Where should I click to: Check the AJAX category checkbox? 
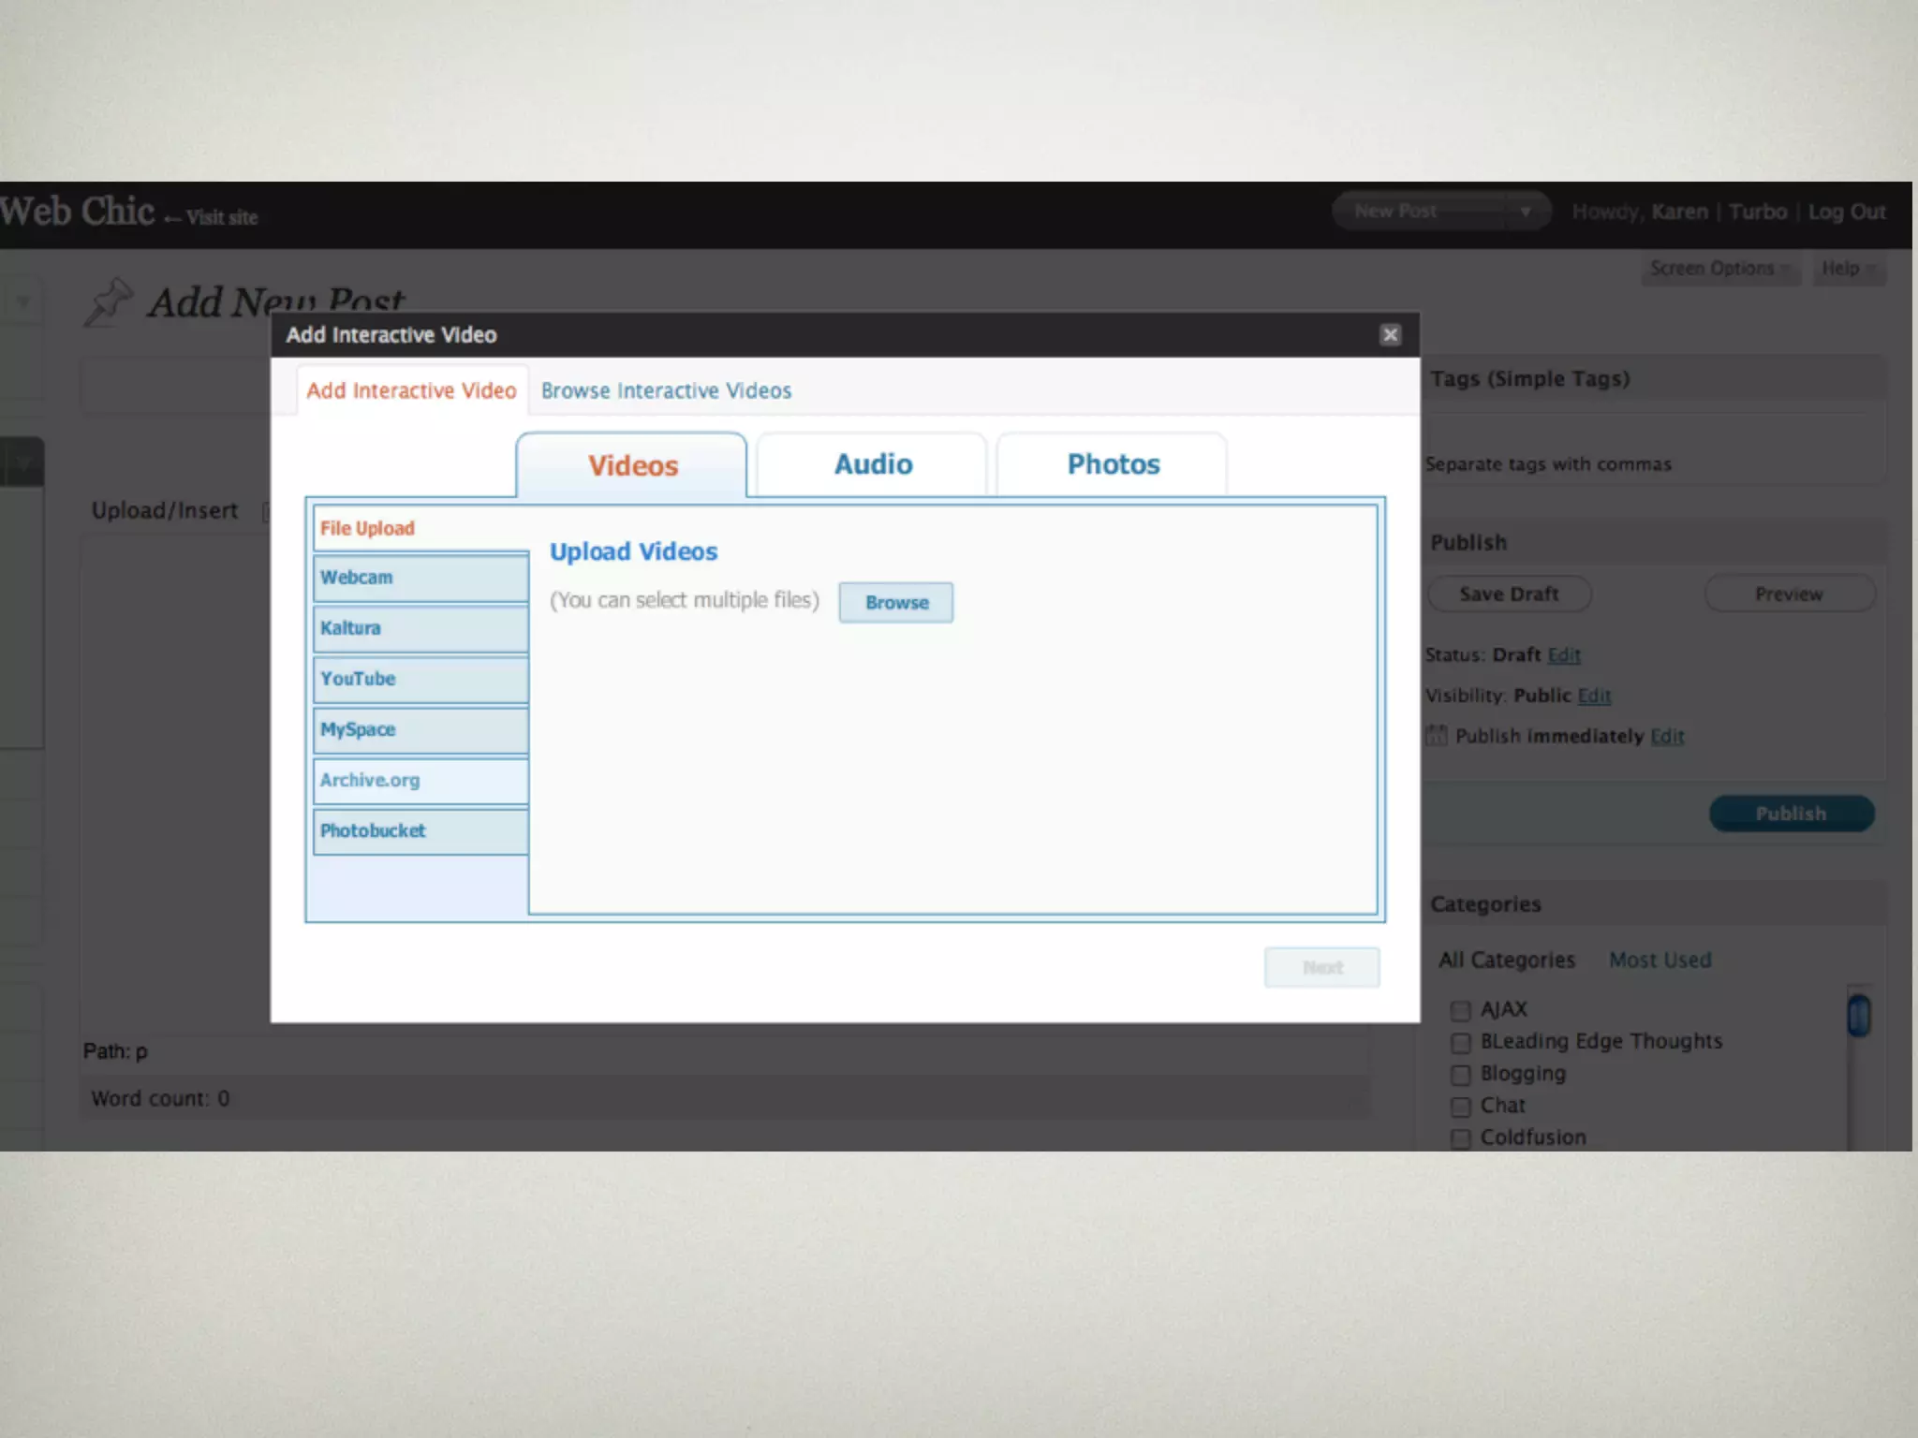[1460, 1010]
